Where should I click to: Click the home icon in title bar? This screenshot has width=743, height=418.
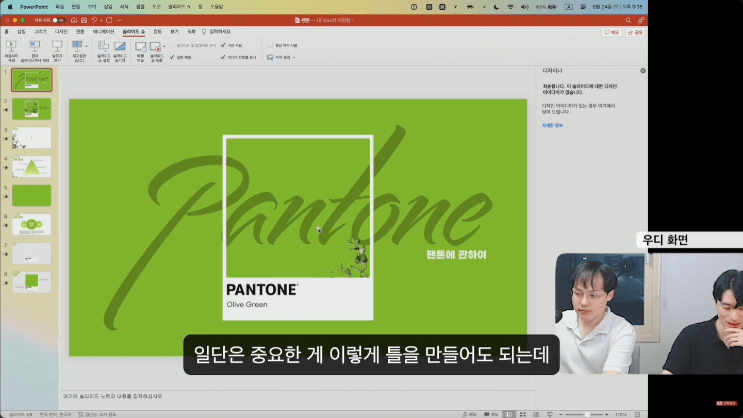(74, 20)
